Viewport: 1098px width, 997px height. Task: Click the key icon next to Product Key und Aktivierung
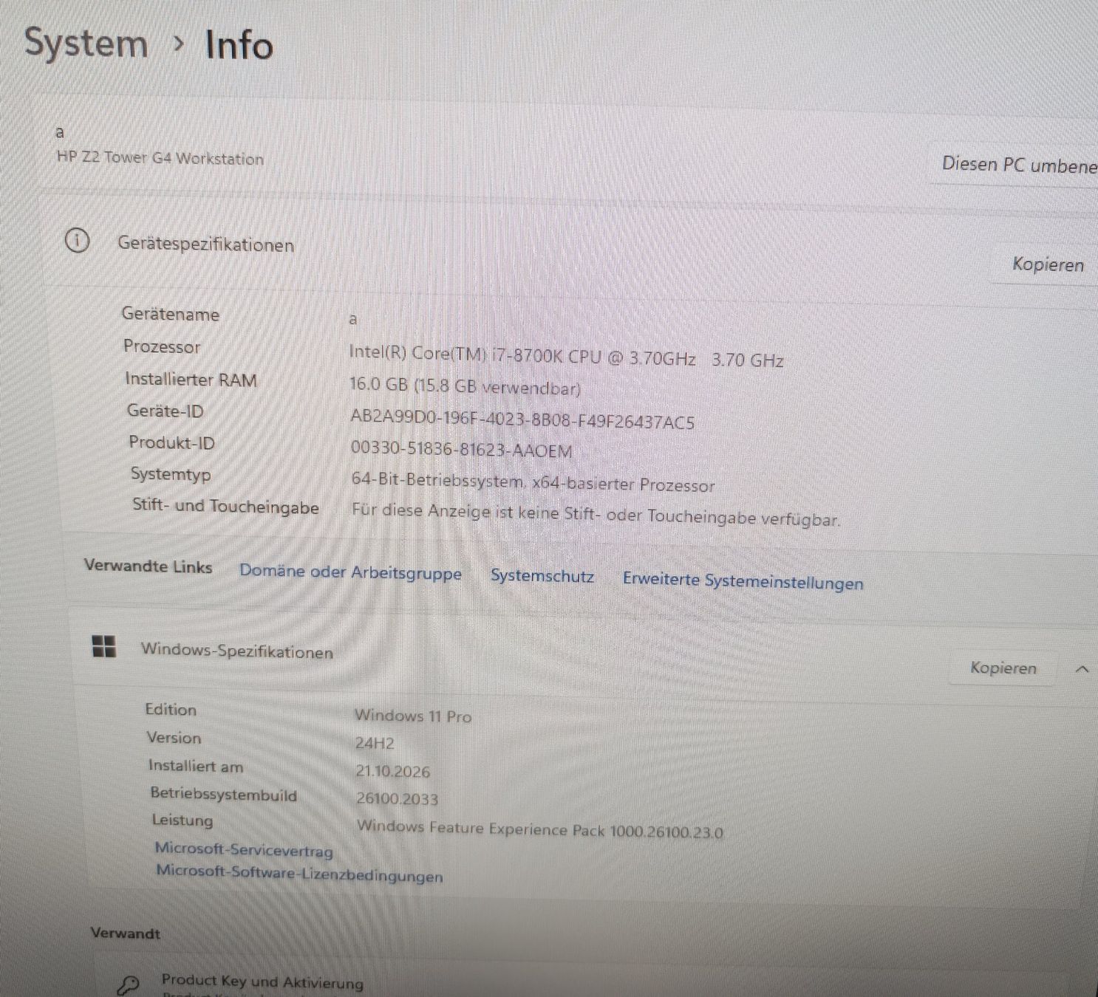128,984
